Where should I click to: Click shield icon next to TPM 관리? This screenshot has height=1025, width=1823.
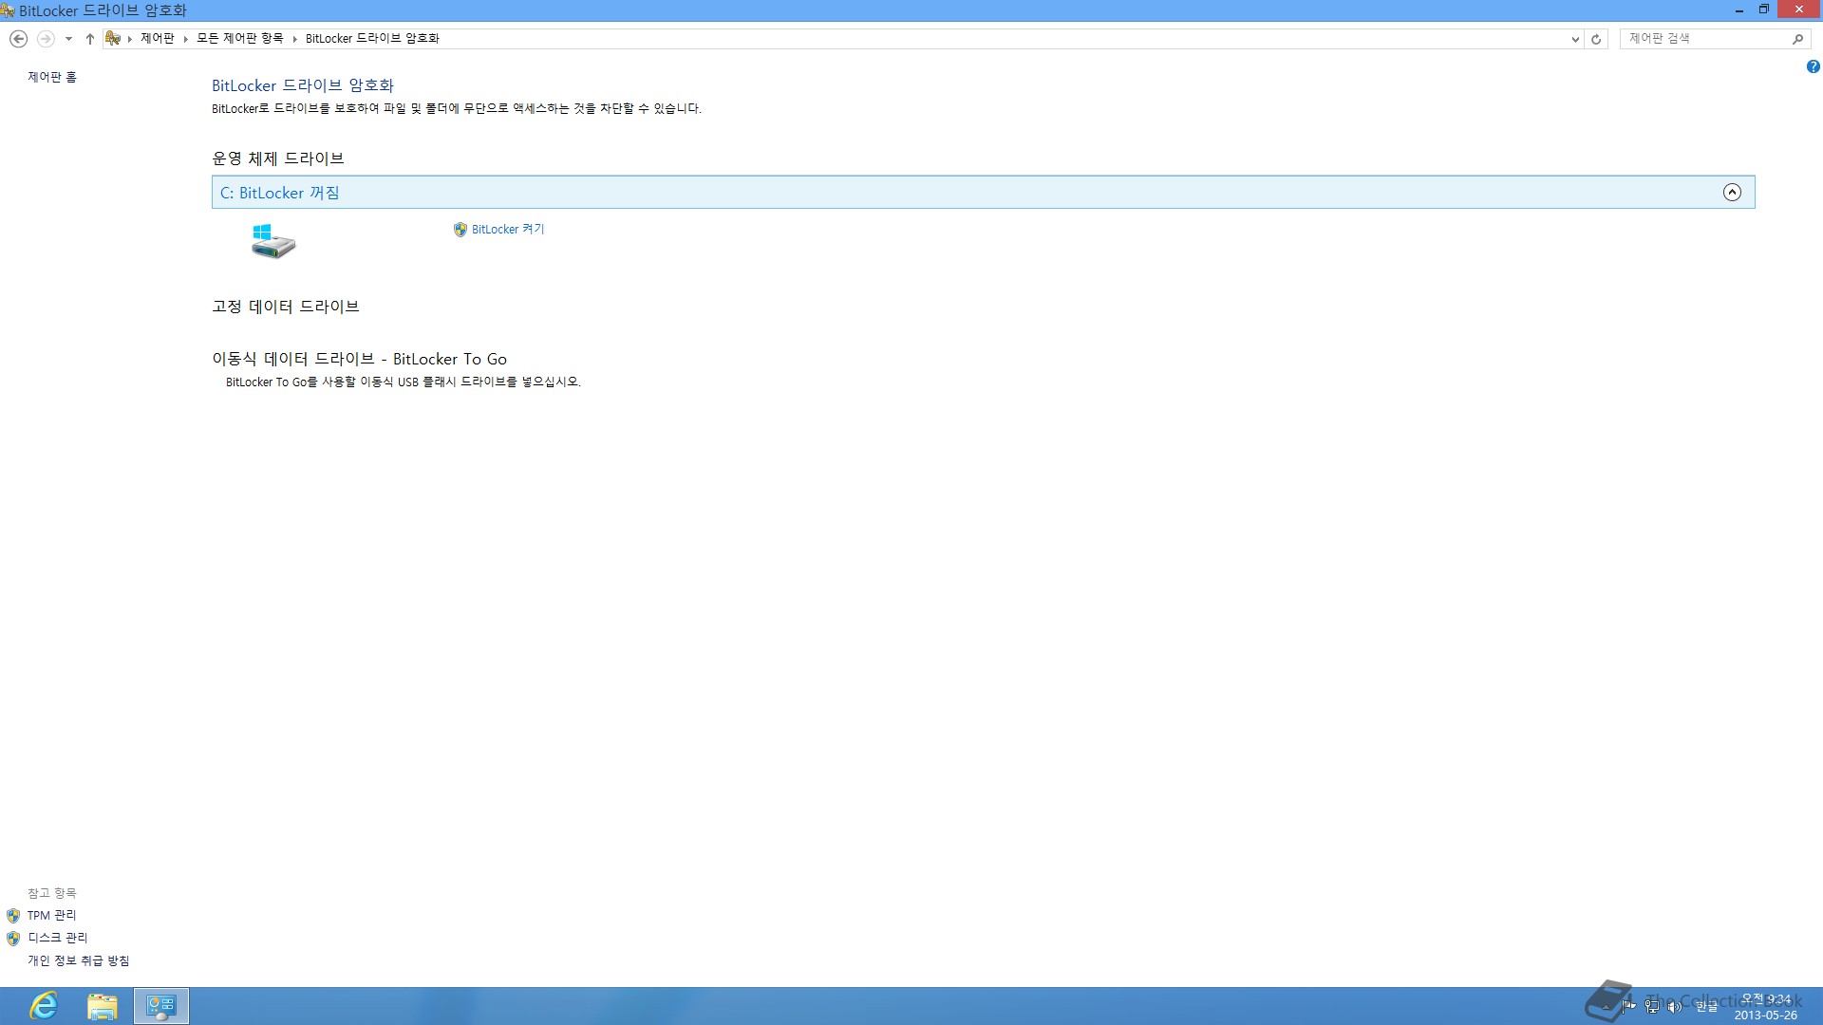tap(13, 916)
